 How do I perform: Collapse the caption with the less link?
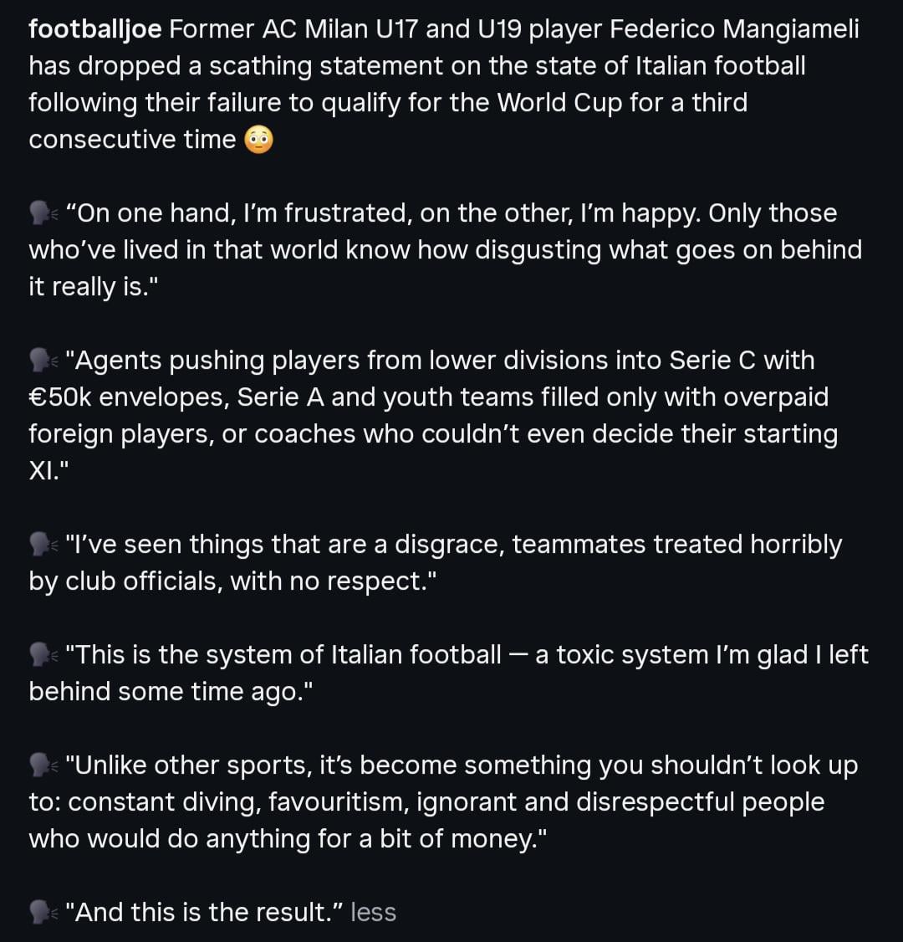tap(373, 912)
